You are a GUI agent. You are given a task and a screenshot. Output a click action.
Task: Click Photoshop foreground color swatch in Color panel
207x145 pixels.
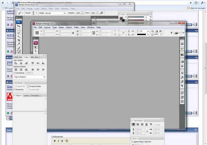tap(121, 18)
